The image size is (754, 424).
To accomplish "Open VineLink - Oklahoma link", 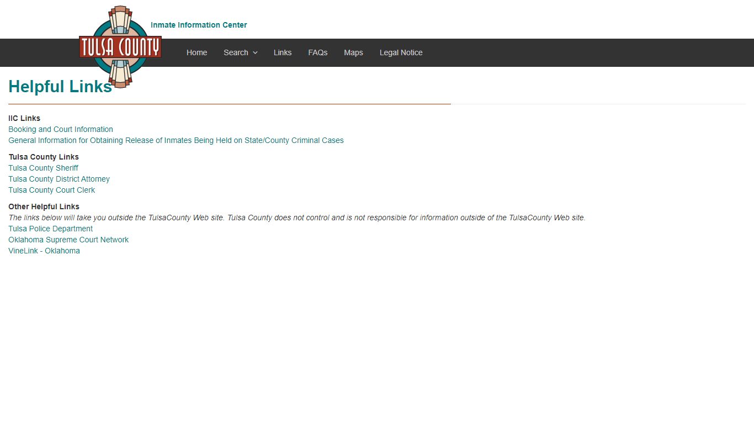I will click(44, 251).
